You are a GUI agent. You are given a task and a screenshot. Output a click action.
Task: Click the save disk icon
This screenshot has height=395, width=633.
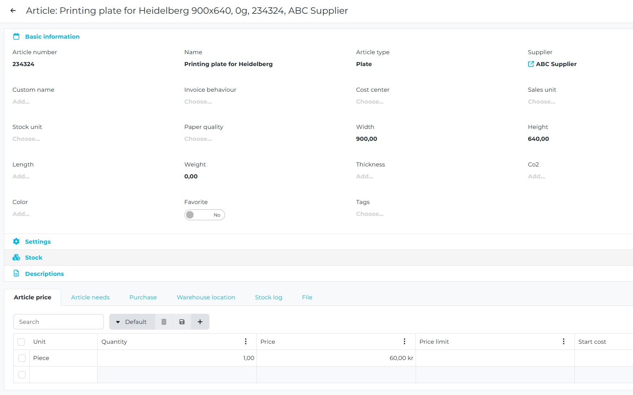click(182, 322)
